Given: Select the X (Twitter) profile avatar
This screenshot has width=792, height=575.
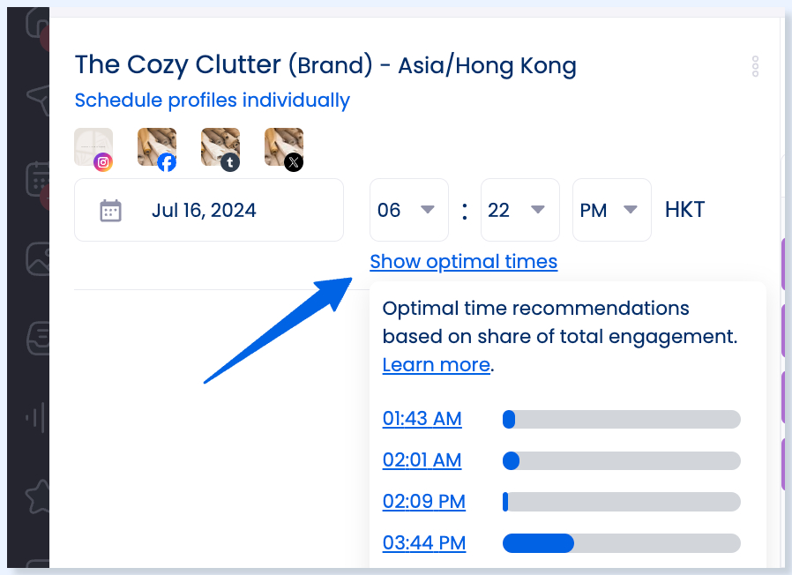Looking at the screenshot, I should [284, 148].
